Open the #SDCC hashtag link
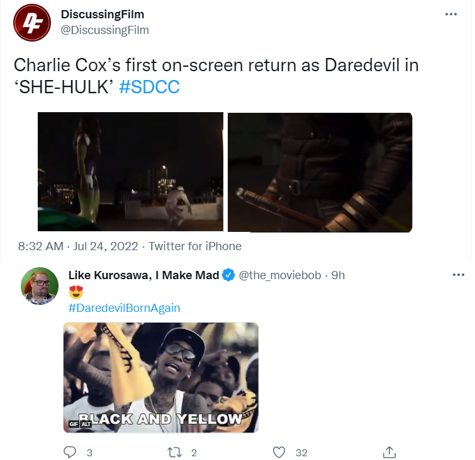This screenshot has height=460, width=475. tap(149, 87)
